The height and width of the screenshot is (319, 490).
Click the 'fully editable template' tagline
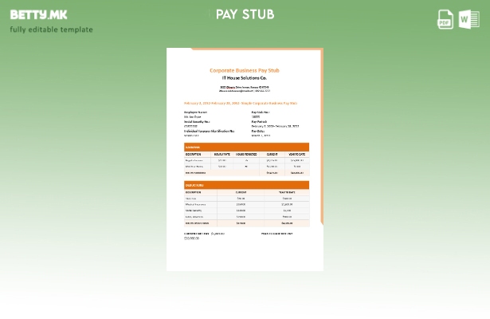click(x=51, y=30)
